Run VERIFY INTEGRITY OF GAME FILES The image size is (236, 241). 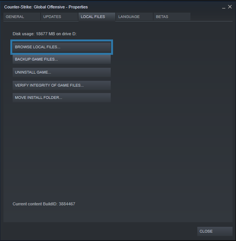point(62,85)
